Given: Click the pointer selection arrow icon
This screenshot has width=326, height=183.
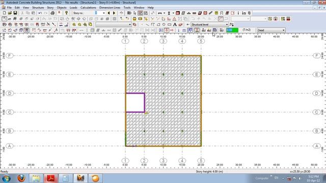Looking at the screenshot, I should tap(134, 13).
